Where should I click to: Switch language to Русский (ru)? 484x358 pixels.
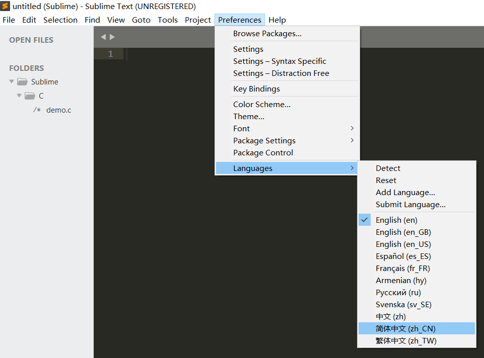coord(417,292)
